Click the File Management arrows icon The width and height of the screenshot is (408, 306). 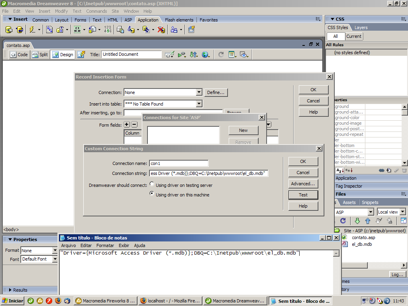194,55
